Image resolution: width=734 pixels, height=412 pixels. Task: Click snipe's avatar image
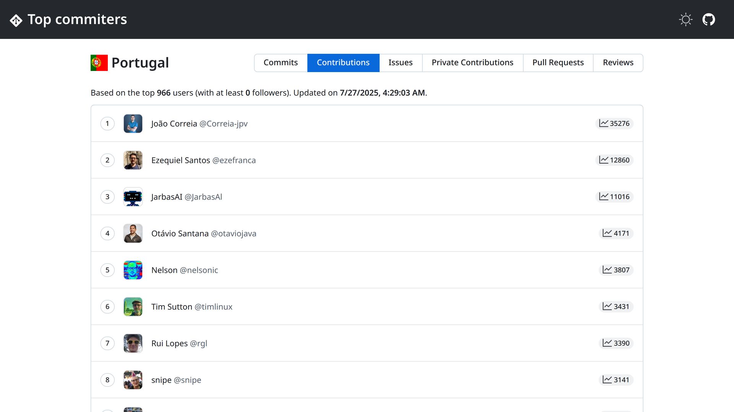(x=133, y=380)
